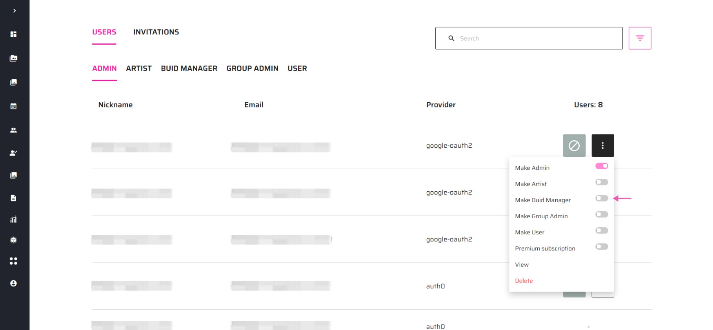Open the verified user checkmark icon in sidebar
The width and height of the screenshot is (713, 330).
coord(13,153)
